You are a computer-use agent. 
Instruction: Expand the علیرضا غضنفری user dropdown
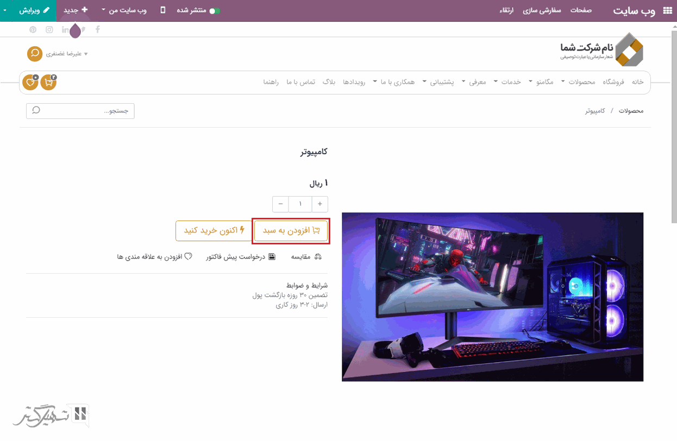(66, 54)
